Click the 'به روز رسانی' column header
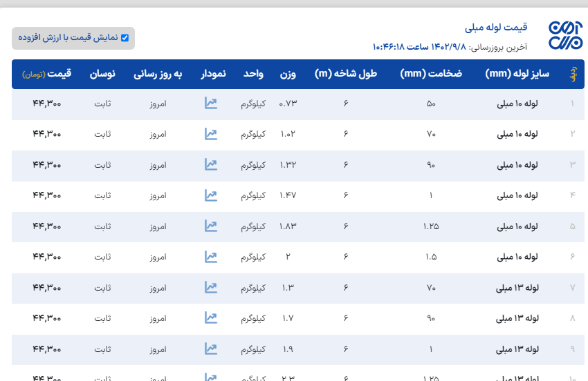Screen dimensions: 588x381 click(x=158, y=74)
